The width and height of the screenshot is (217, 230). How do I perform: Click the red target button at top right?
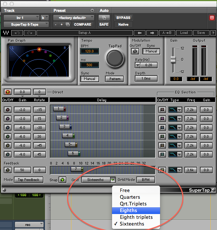click(x=212, y=18)
